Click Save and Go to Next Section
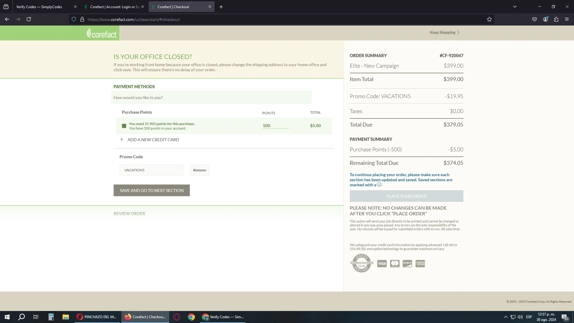This screenshot has width=574, height=323. [152, 190]
